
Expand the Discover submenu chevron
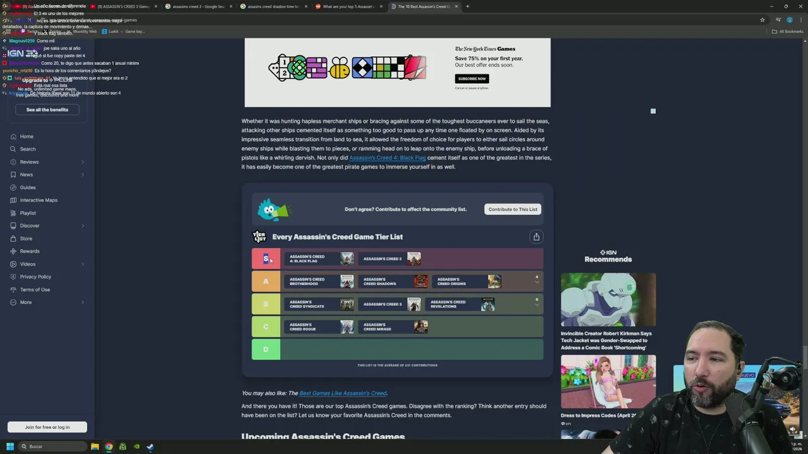[x=82, y=226]
